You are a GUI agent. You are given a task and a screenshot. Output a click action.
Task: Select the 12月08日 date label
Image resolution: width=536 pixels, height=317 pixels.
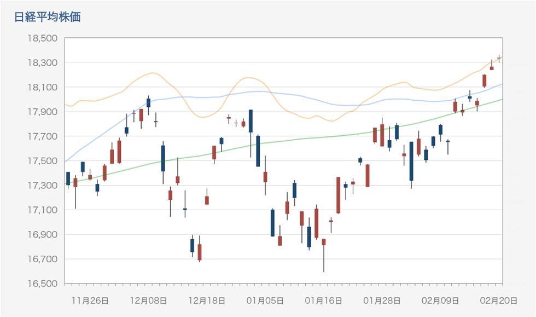tap(148, 301)
